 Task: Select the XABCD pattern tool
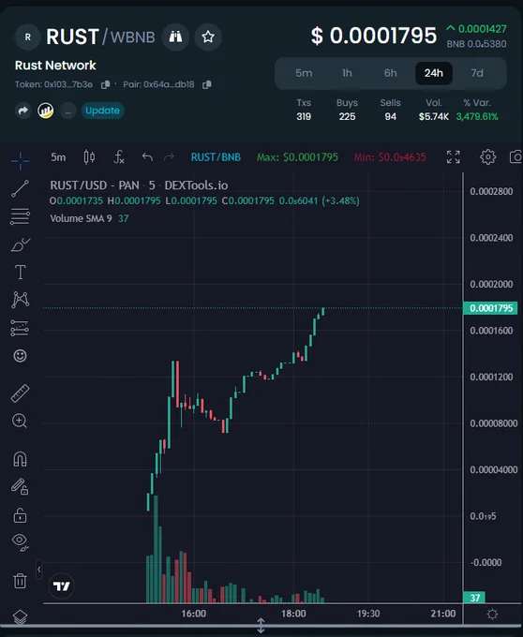tap(20, 300)
